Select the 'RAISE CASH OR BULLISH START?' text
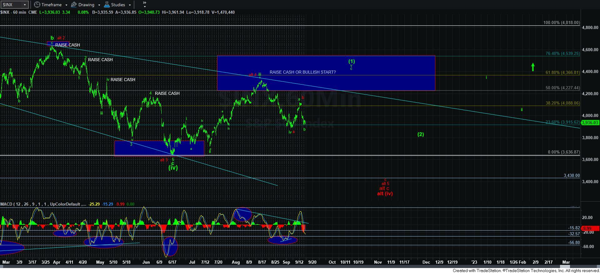This screenshot has width=600, height=273. [x=302, y=72]
